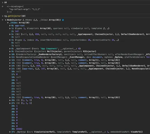Expand entry 27 array [1, 1, 1]

(10, 103)
